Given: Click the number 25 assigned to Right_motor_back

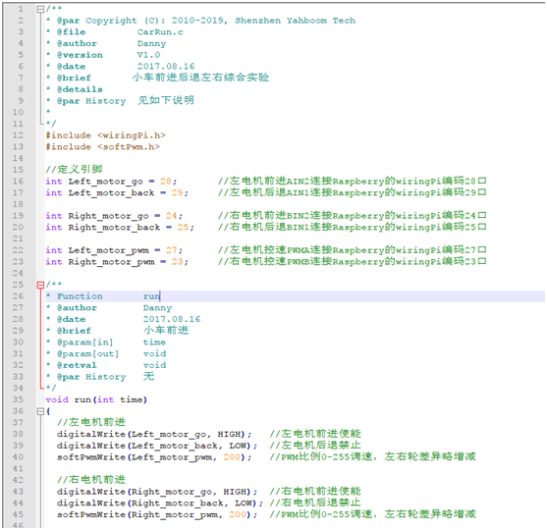Looking at the screenshot, I should (x=183, y=228).
